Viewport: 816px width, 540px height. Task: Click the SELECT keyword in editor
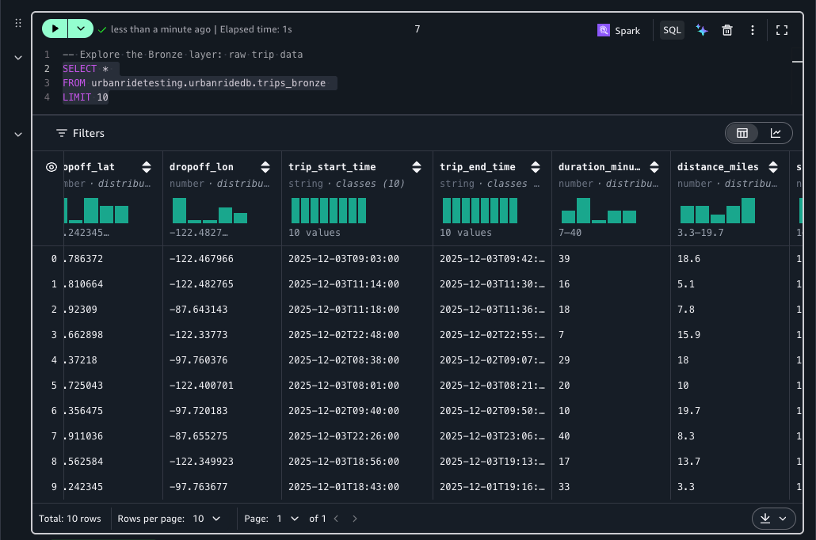click(80, 69)
